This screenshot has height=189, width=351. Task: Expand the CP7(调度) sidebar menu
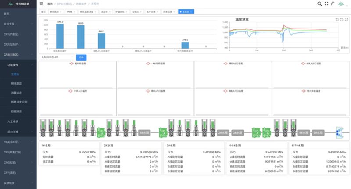[18, 173]
